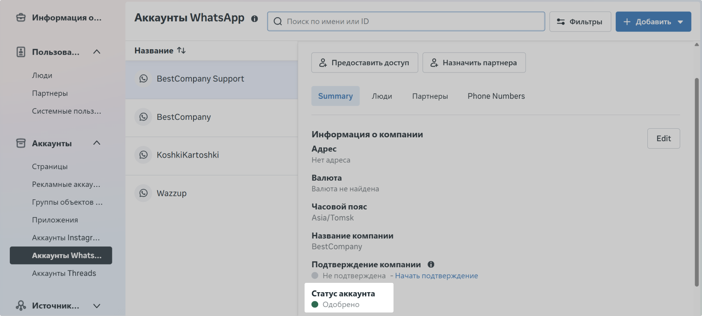The width and height of the screenshot is (702, 316).
Task: Open Партнеры in the sidebar
Action: 50,93
